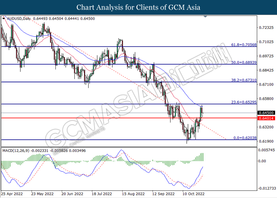Click the 0.0=0.62038 Fibonacci label

245,138
